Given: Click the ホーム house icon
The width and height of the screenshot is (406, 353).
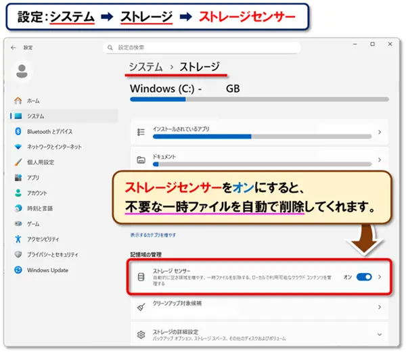Looking at the screenshot, I should click(x=18, y=101).
